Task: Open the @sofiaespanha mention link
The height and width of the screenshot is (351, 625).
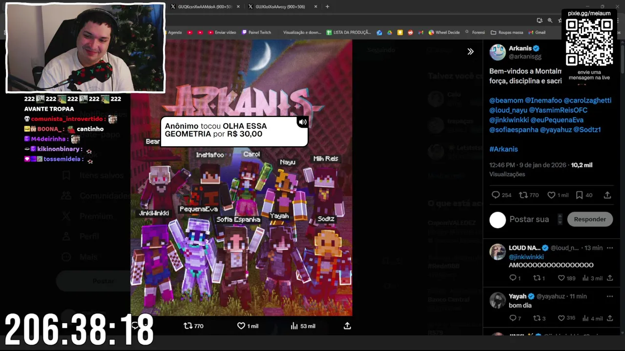Action: coord(514,130)
